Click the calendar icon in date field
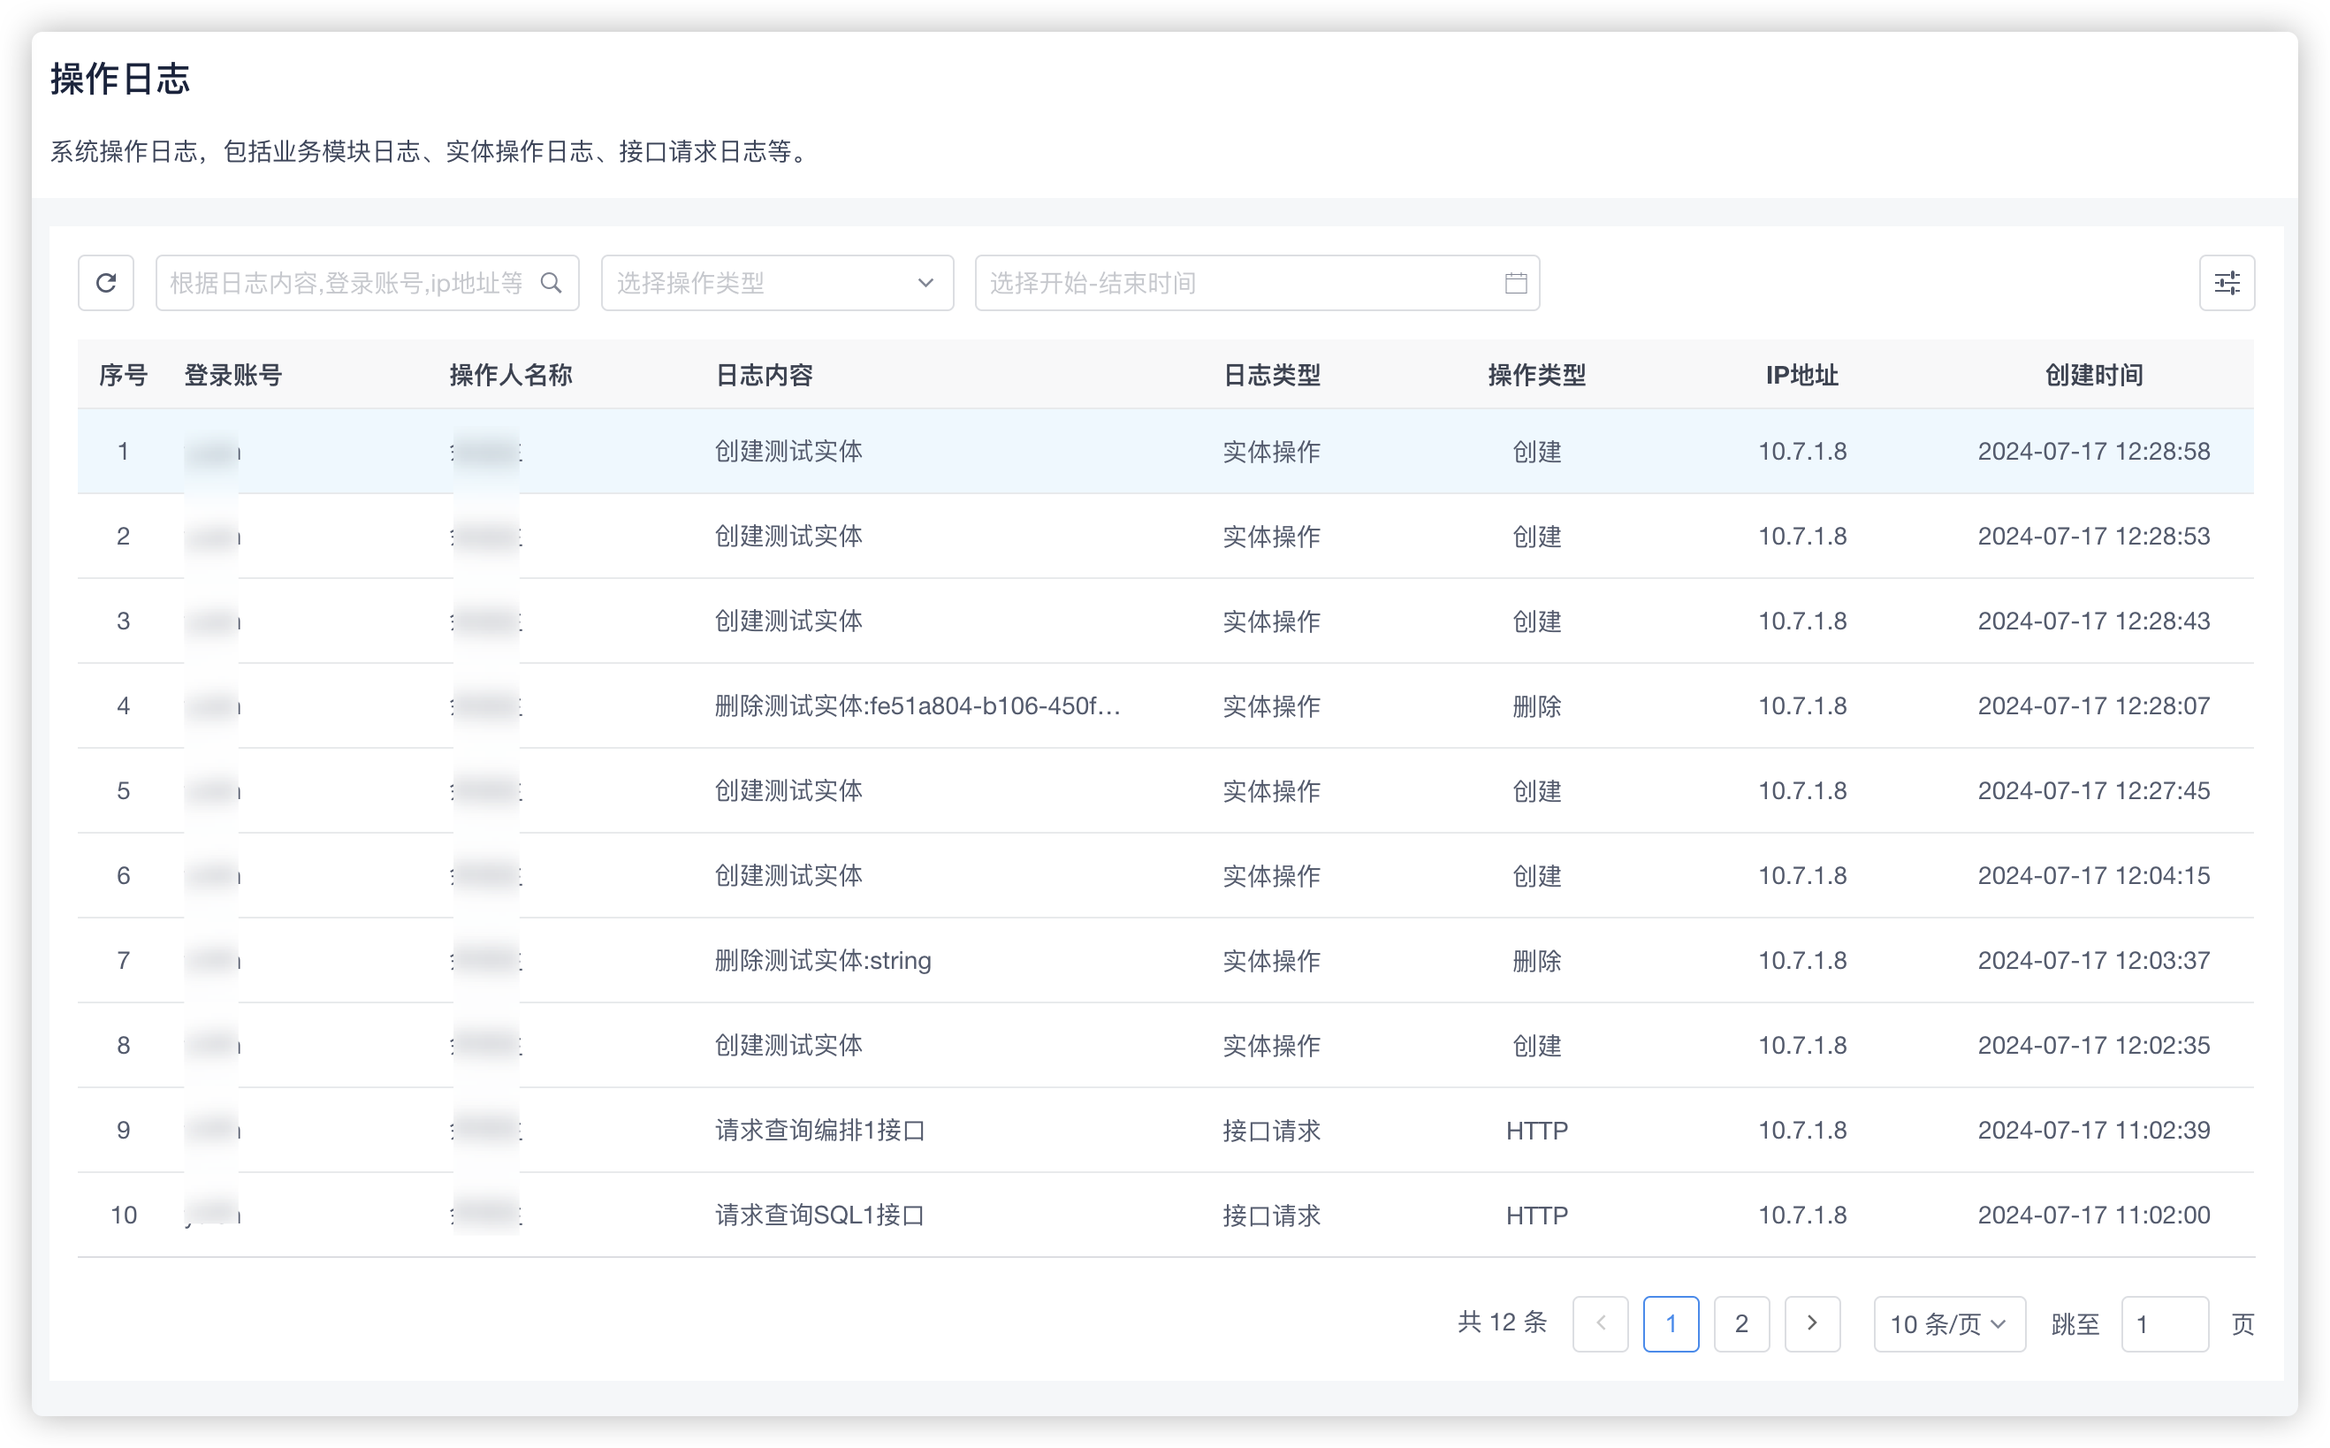This screenshot has width=2330, height=1448. tap(1515, 283)
